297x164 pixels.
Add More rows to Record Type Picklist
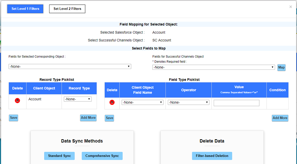click(x=88, y=118)
